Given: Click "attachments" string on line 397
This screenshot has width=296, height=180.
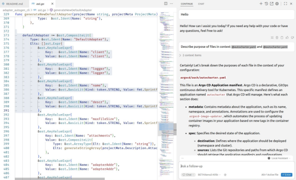Looking at the screenshot, I should [99, 136].
